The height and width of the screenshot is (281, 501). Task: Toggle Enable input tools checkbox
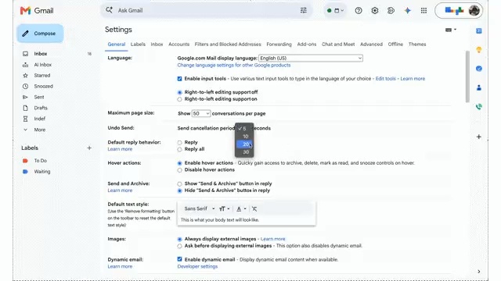tap(179, 79)
